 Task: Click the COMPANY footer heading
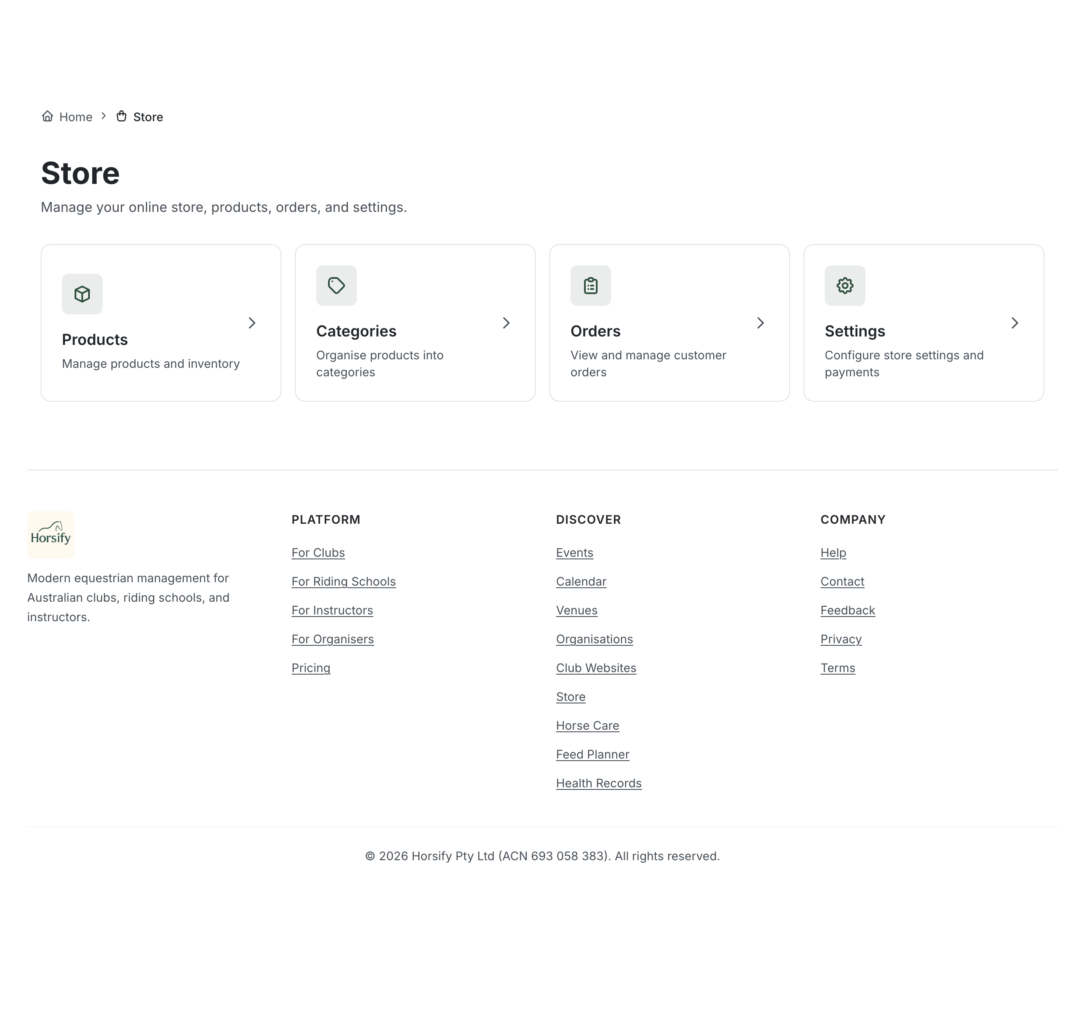pos(853,520)
